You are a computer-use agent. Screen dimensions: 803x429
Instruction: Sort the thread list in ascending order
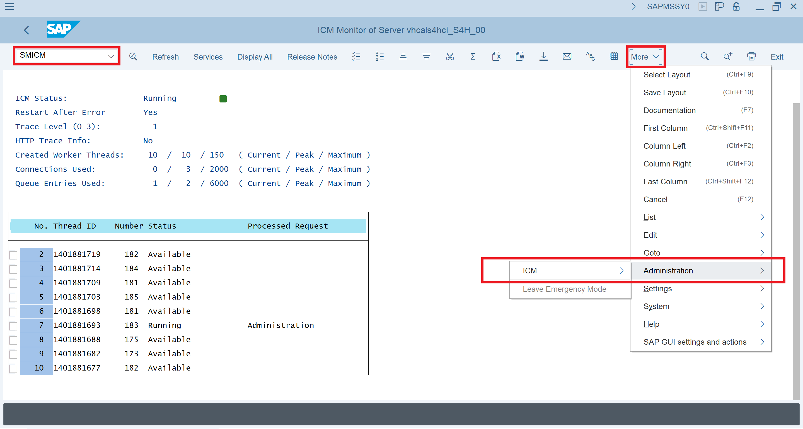(x=403, y=56)
